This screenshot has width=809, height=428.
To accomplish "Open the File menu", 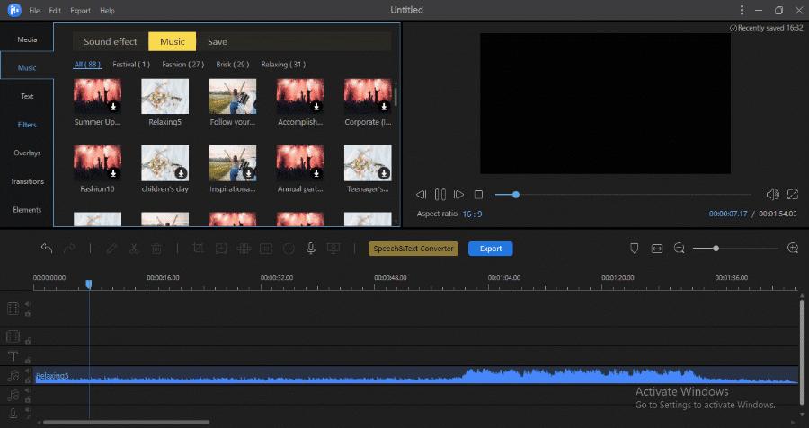I will [x=34, y=10].
